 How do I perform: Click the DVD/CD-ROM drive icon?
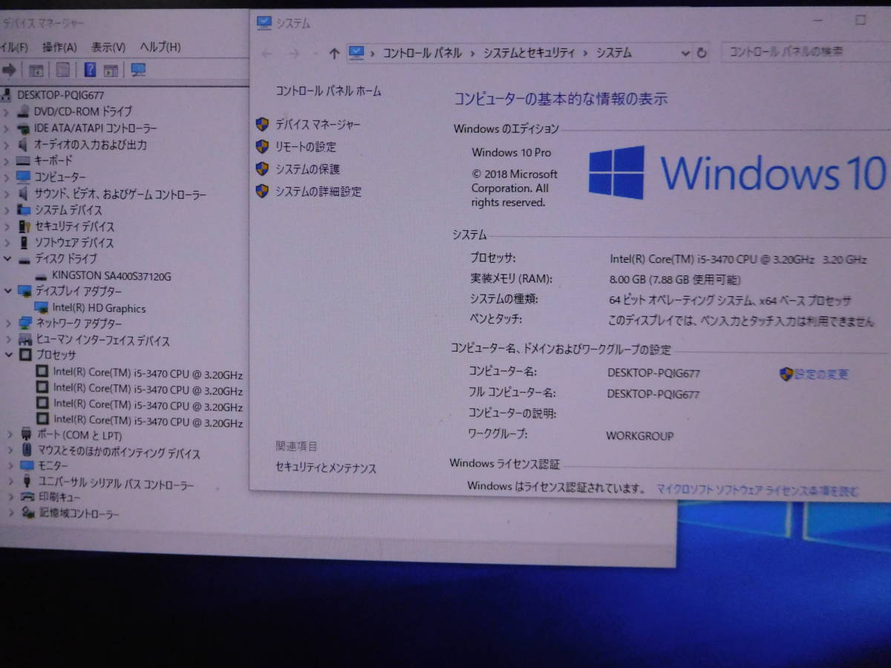24,111
